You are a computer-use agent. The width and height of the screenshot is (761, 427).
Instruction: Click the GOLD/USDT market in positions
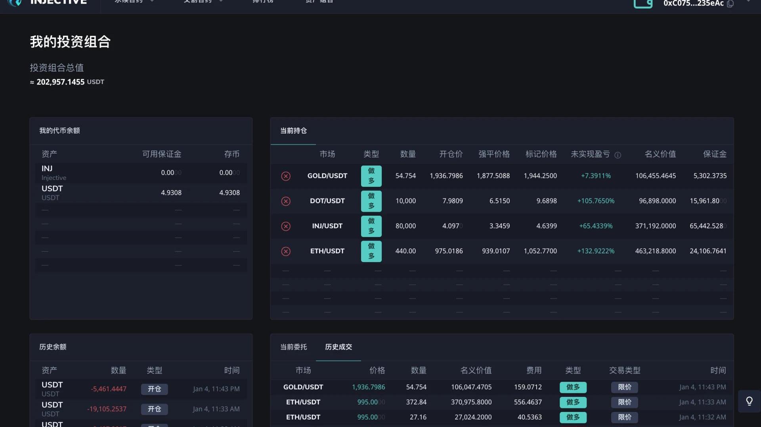(x=327, y=176)
